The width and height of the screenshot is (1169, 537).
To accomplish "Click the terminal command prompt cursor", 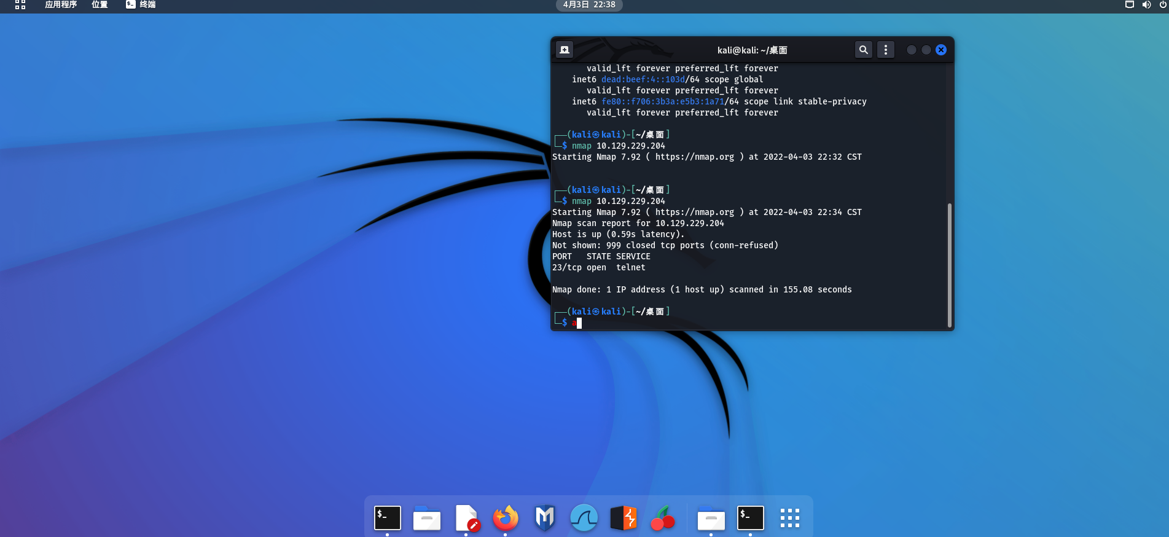I will (x=579, y=323).
